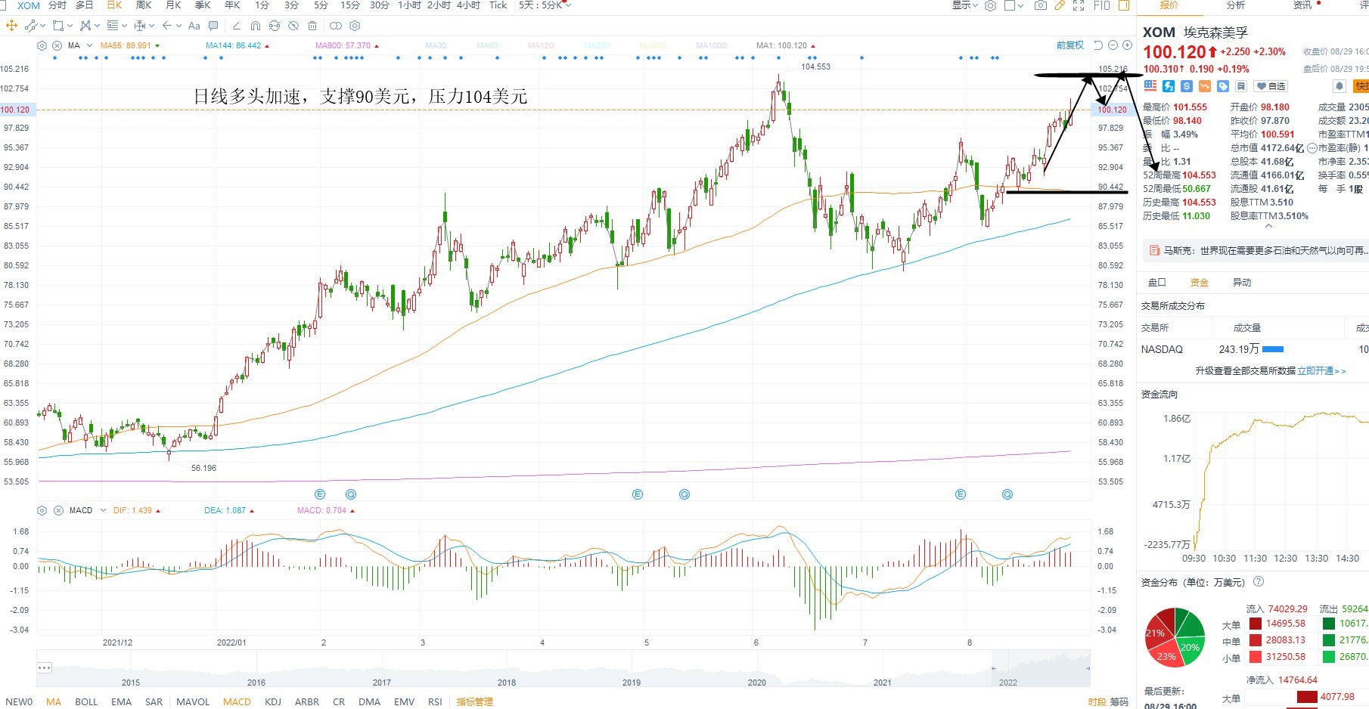Click the 指标管理 button
Screen dimensions: 1369x709
pos(474,701)
